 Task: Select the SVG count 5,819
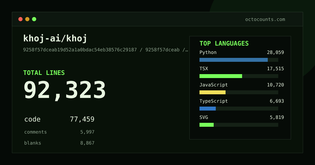coord(277,117)
